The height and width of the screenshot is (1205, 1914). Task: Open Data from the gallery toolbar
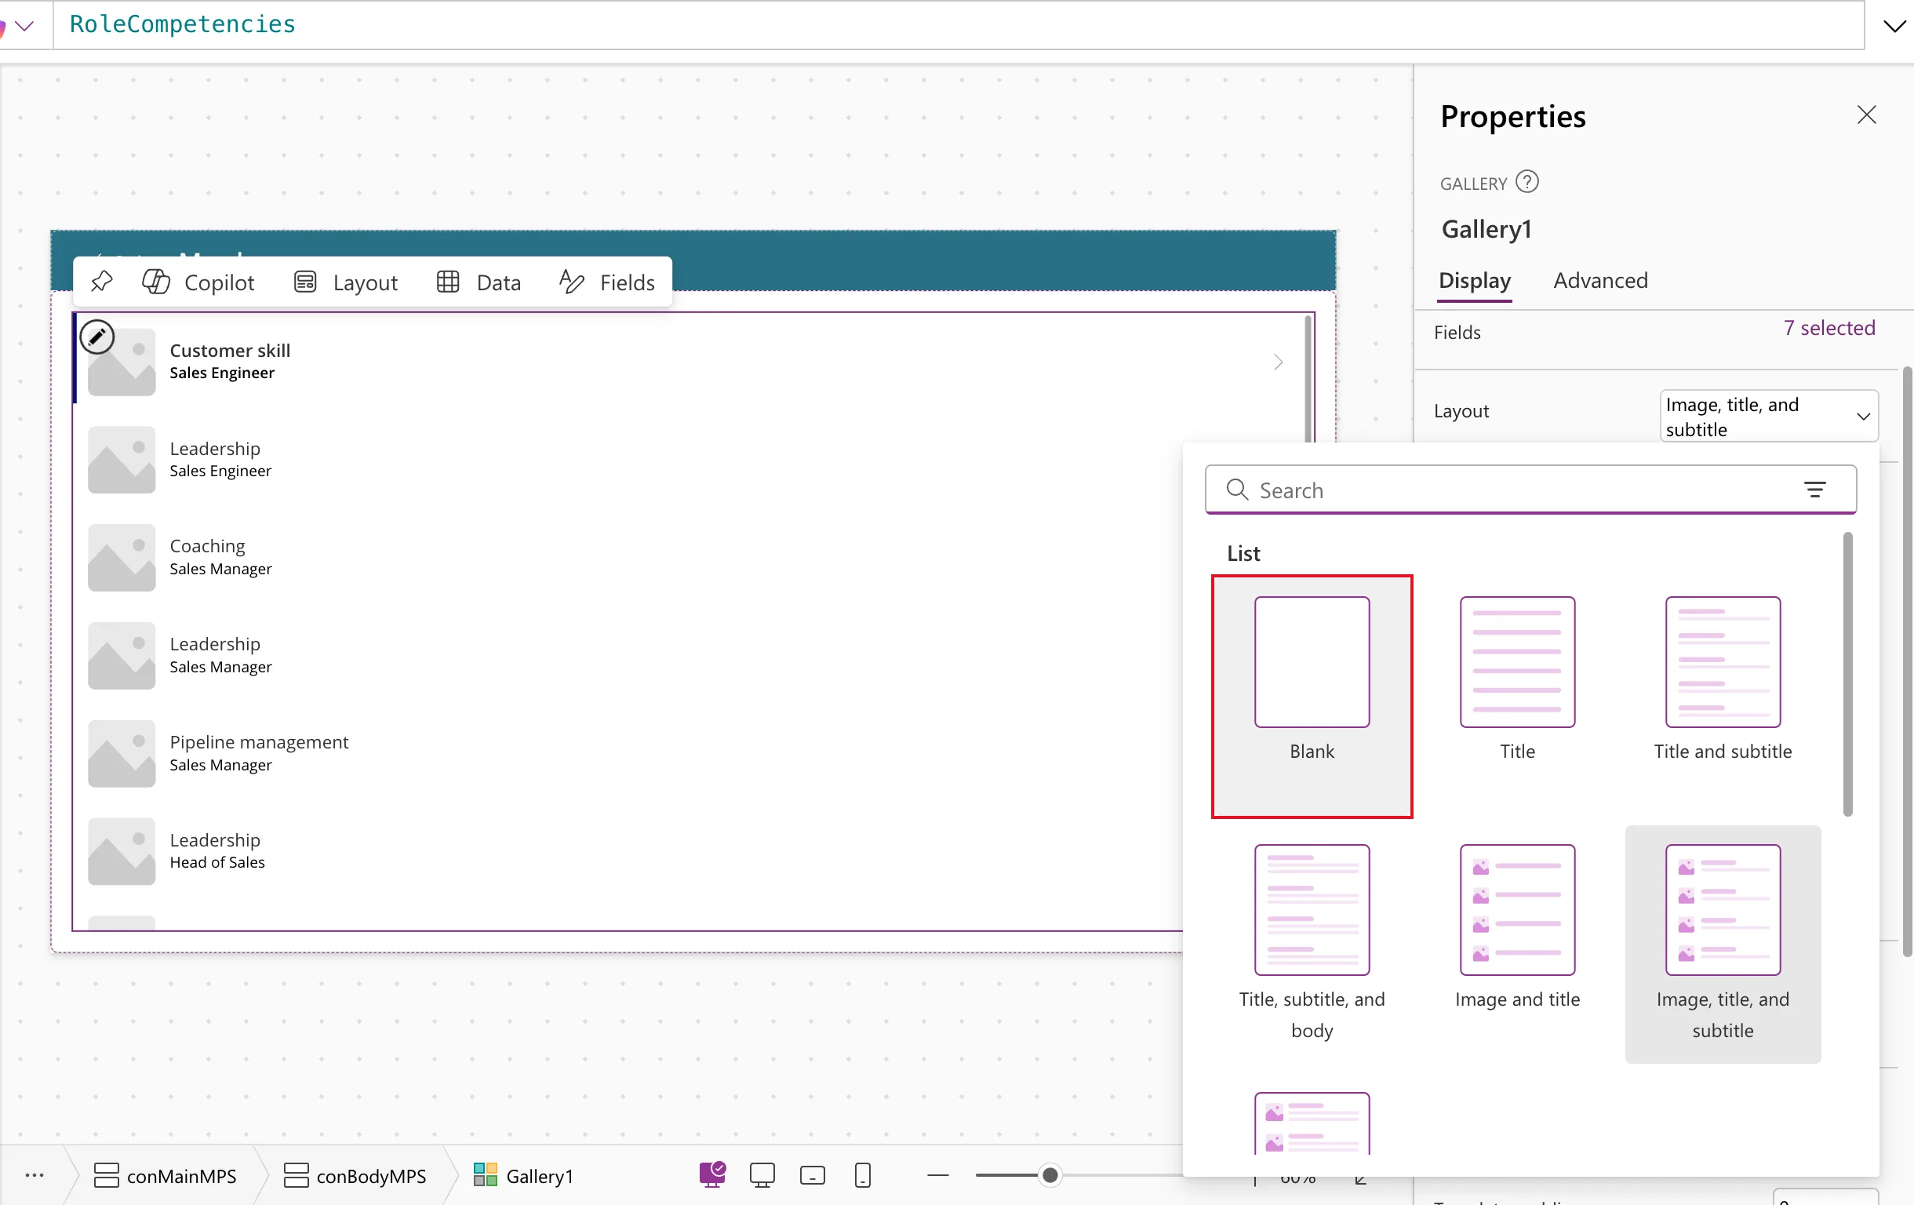(479, 282)
